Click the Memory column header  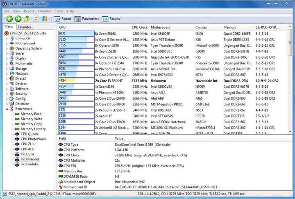coord(238,27)
